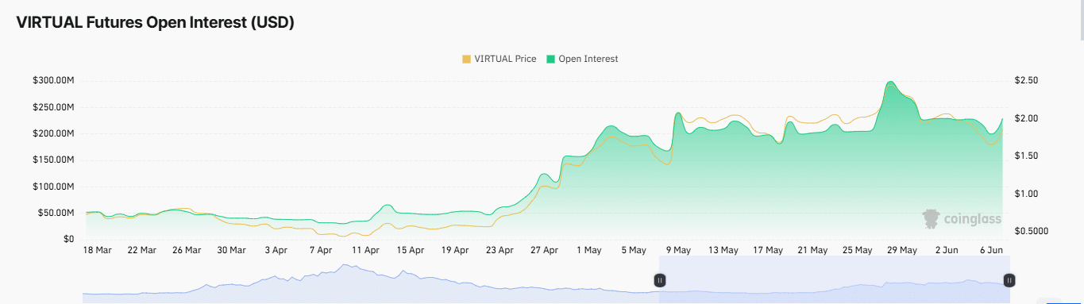This screenshot has width=1084, height=304.
Task: Click the 26 Mar date label
Action: (187, 250)
